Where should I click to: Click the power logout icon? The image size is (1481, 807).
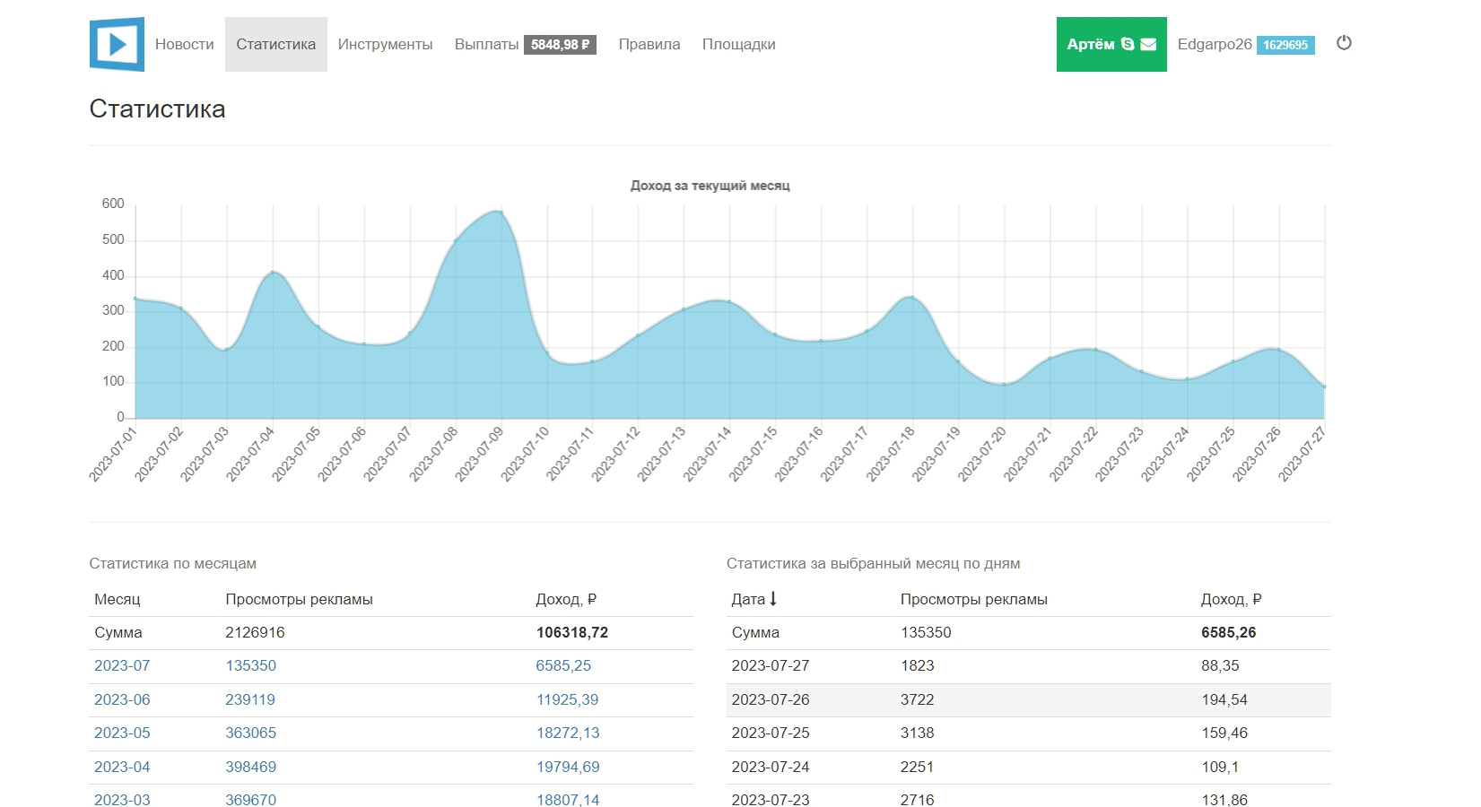pos(1343,43)
